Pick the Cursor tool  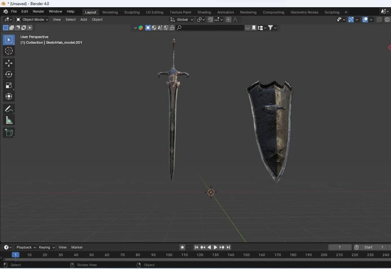tap(9, 51)
